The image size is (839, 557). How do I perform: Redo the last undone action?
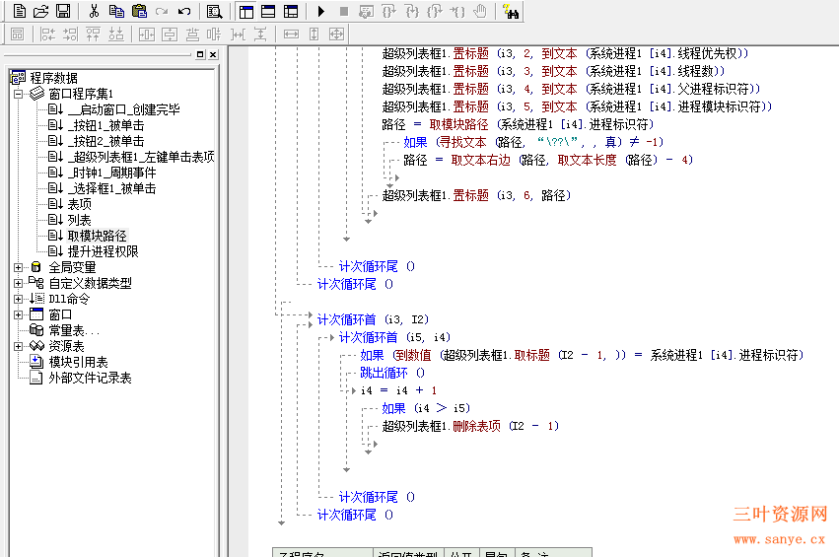click(162, 11)
